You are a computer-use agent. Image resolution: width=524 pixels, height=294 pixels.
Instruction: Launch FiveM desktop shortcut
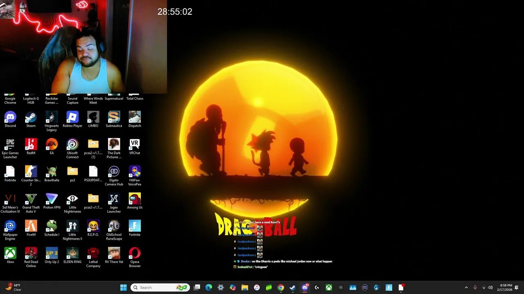click(x=31, y=229)
